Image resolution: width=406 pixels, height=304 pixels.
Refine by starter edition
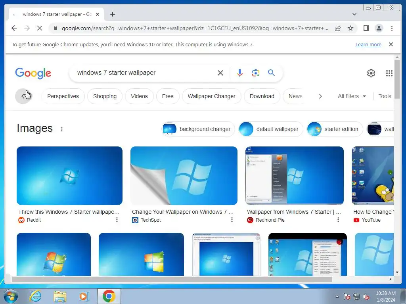(335, 129)
